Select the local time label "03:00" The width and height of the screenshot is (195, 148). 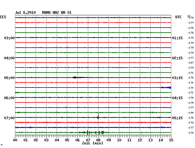point(9,38)
